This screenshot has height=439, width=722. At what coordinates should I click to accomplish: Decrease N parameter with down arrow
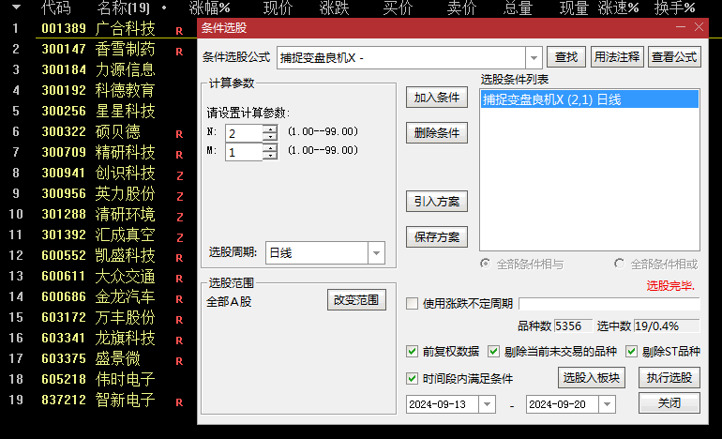[x=270, y=137]
